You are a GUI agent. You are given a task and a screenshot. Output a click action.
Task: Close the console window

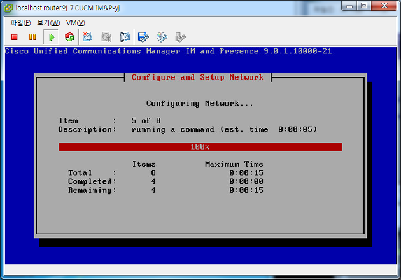pyautogui.click(x=384, y=6)
